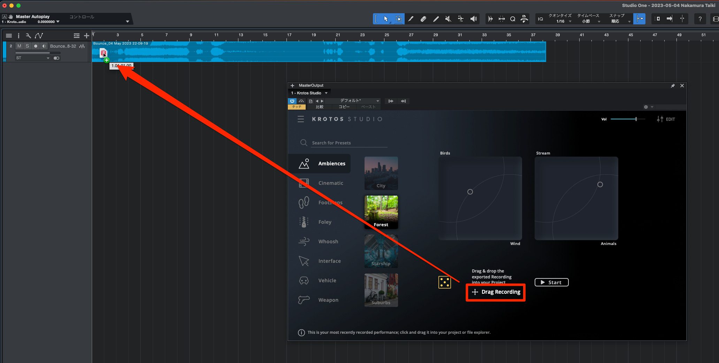Solo the Bounce track with S
The image size is (719, 363).
(27, 46)
